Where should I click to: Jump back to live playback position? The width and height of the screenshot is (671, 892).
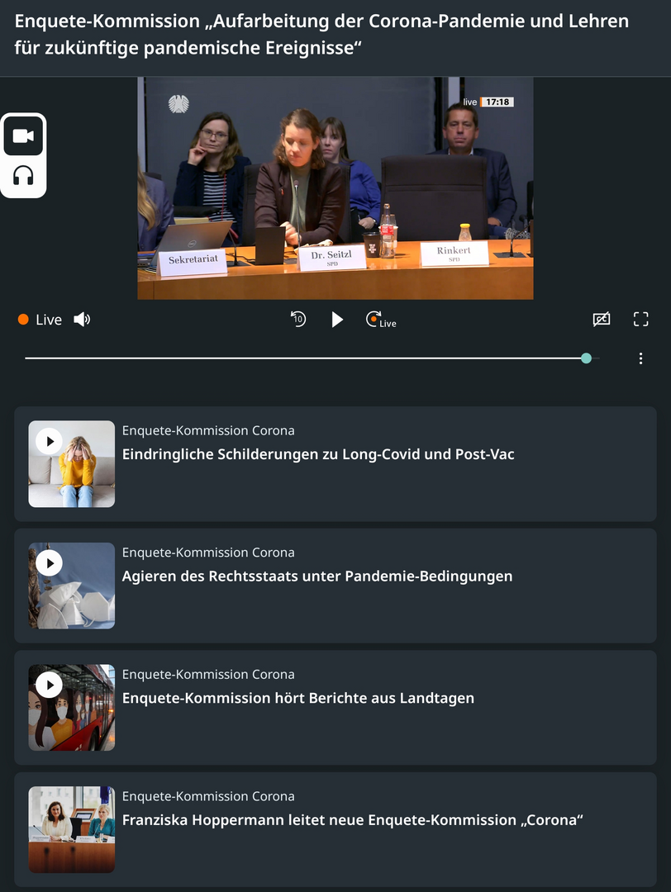click(x=381, y=320)
